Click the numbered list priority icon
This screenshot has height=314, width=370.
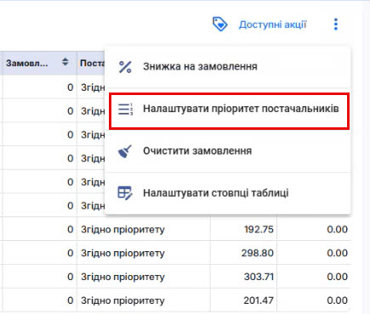click(125, 109)
